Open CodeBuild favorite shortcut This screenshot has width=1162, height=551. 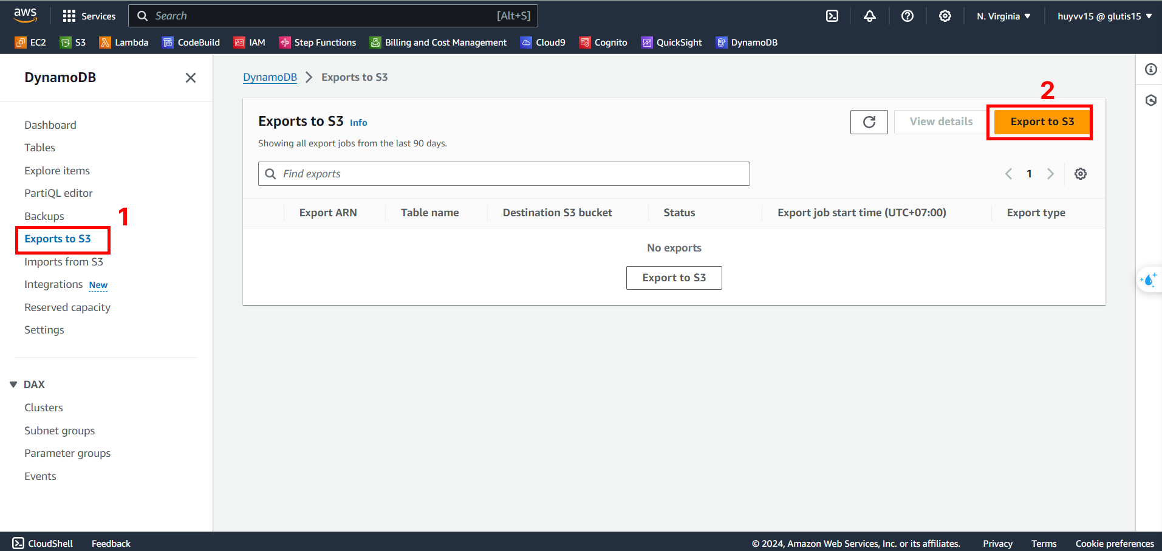[191, 43]
